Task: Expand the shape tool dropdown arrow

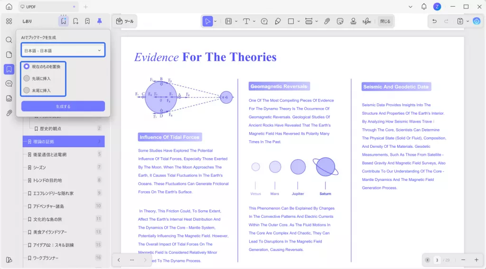Action: [299, 21]
